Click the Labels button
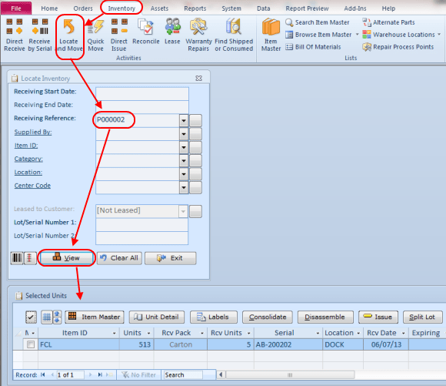 [x=213, y=317]
